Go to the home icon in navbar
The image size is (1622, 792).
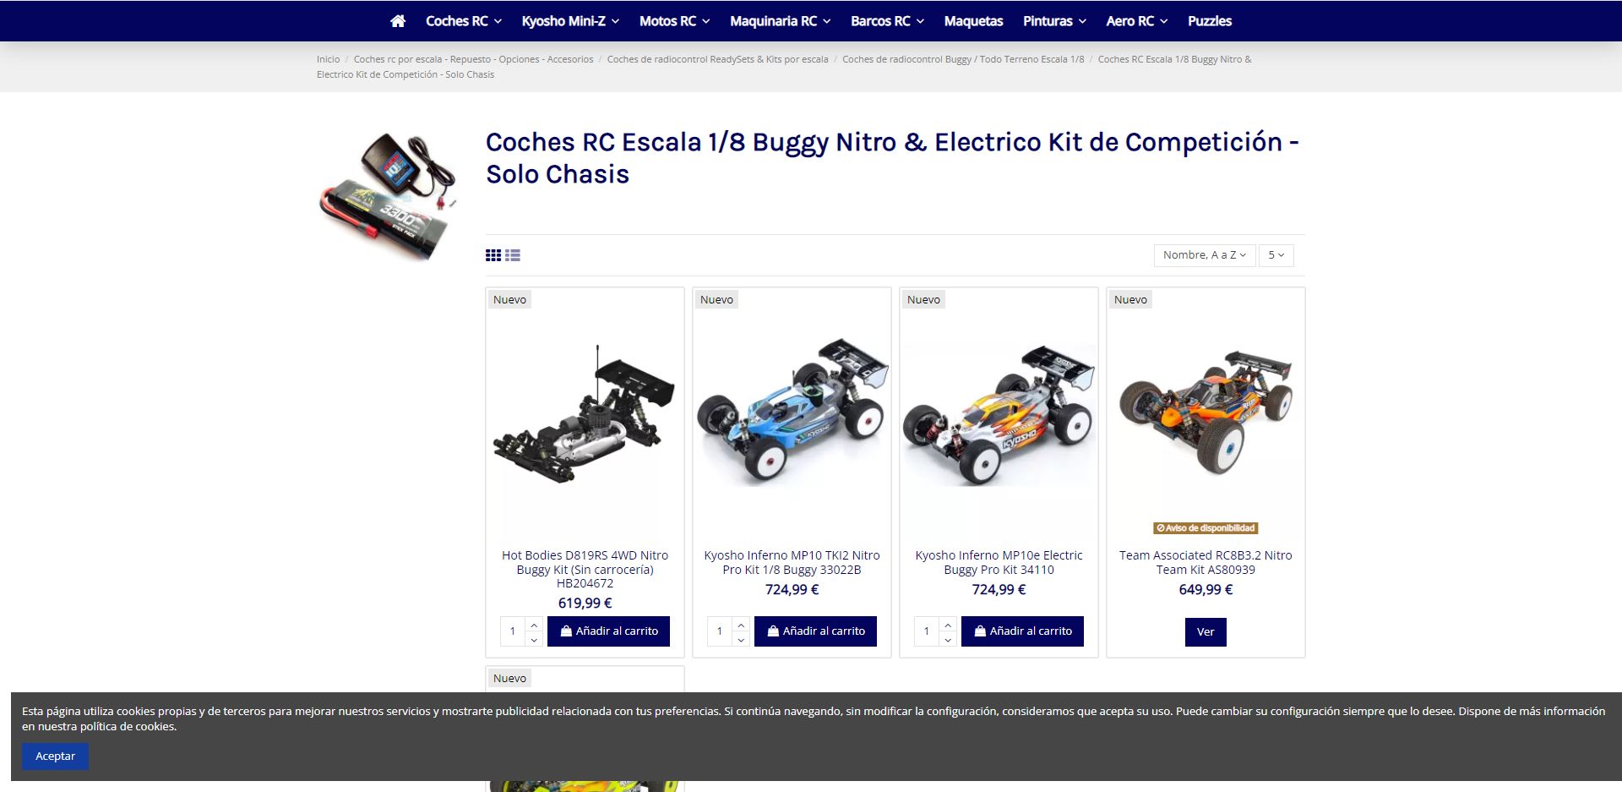pos(398,21)
